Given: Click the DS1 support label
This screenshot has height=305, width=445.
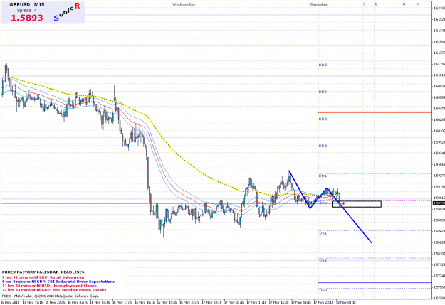Looking at the screenshot, I should click(323, 233).
